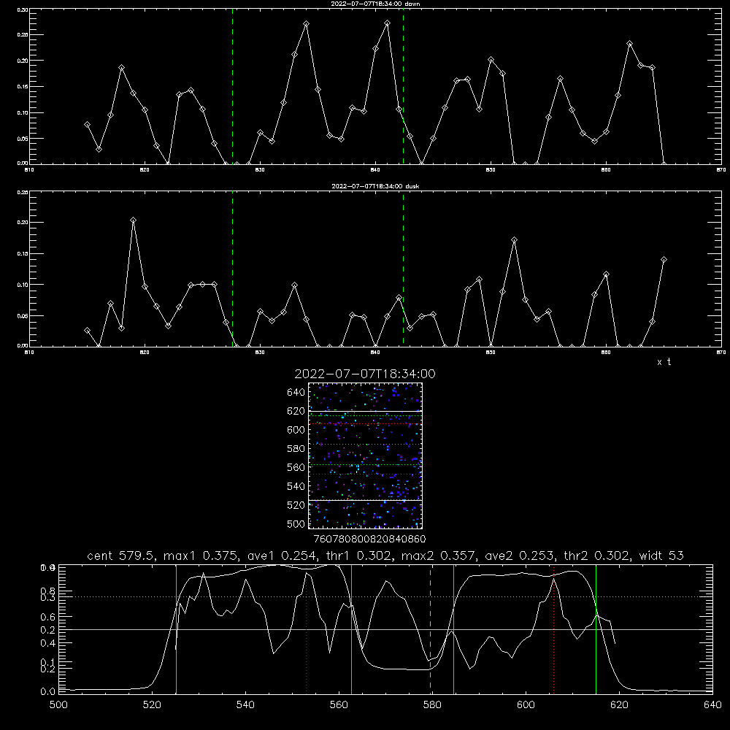Click the 540 label on the bottom plot x-axis

pyautogui.click(x=245, y=705)
